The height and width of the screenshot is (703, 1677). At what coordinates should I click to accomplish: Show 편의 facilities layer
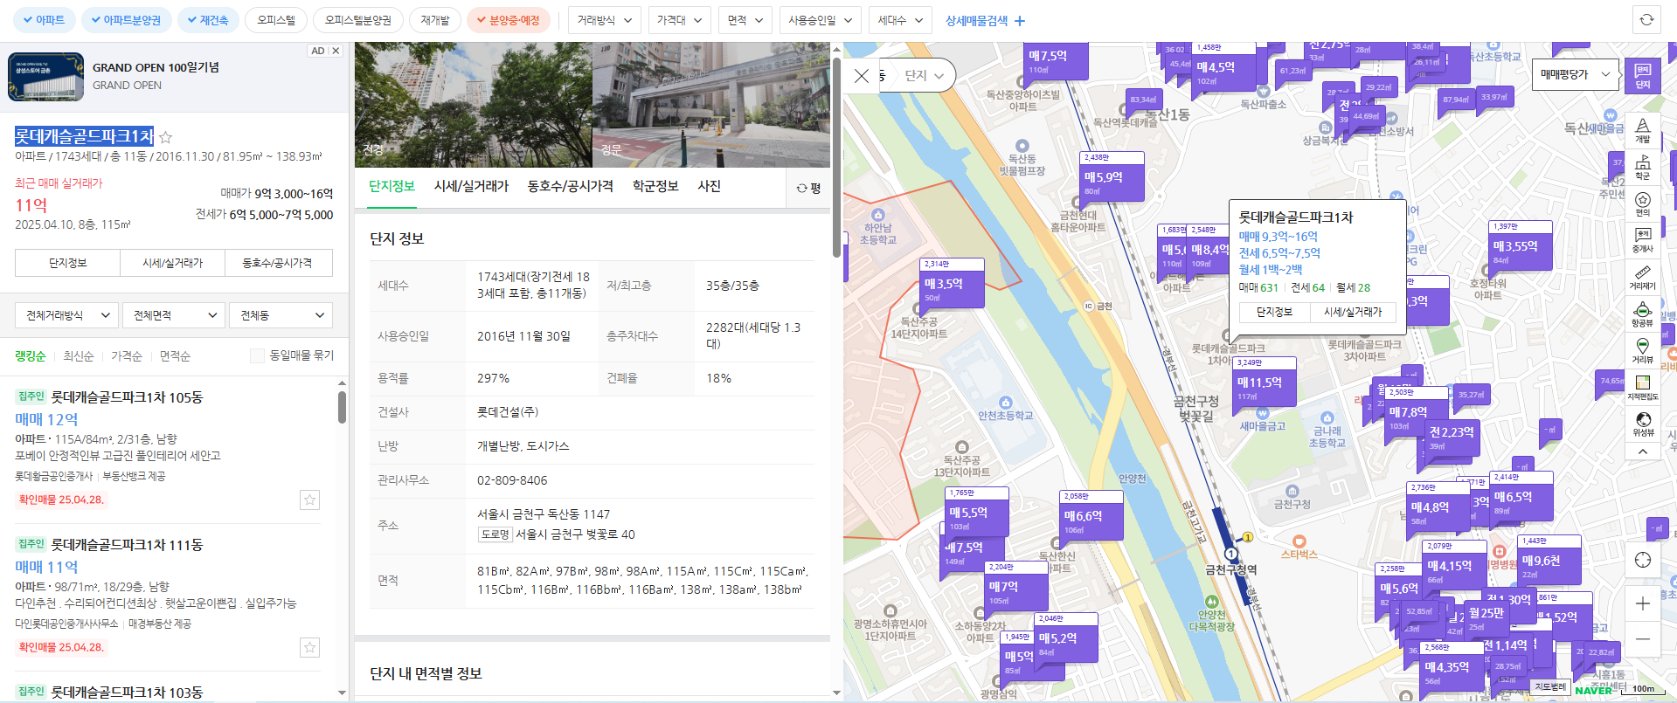1643,203
